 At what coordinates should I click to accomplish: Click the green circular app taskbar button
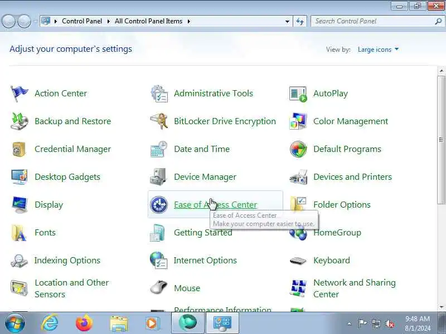coord(188,323)
